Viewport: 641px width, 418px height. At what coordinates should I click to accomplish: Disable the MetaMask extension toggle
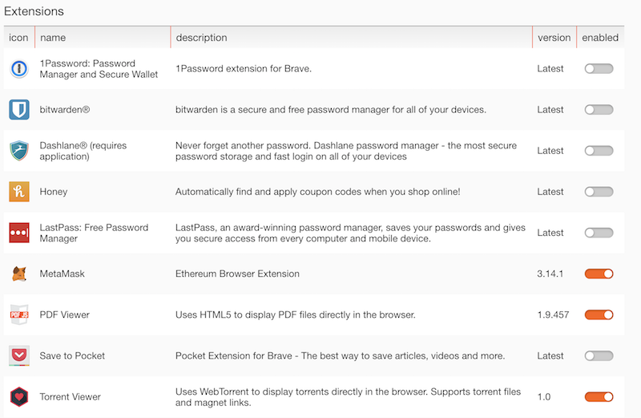[x=599, y=274]
